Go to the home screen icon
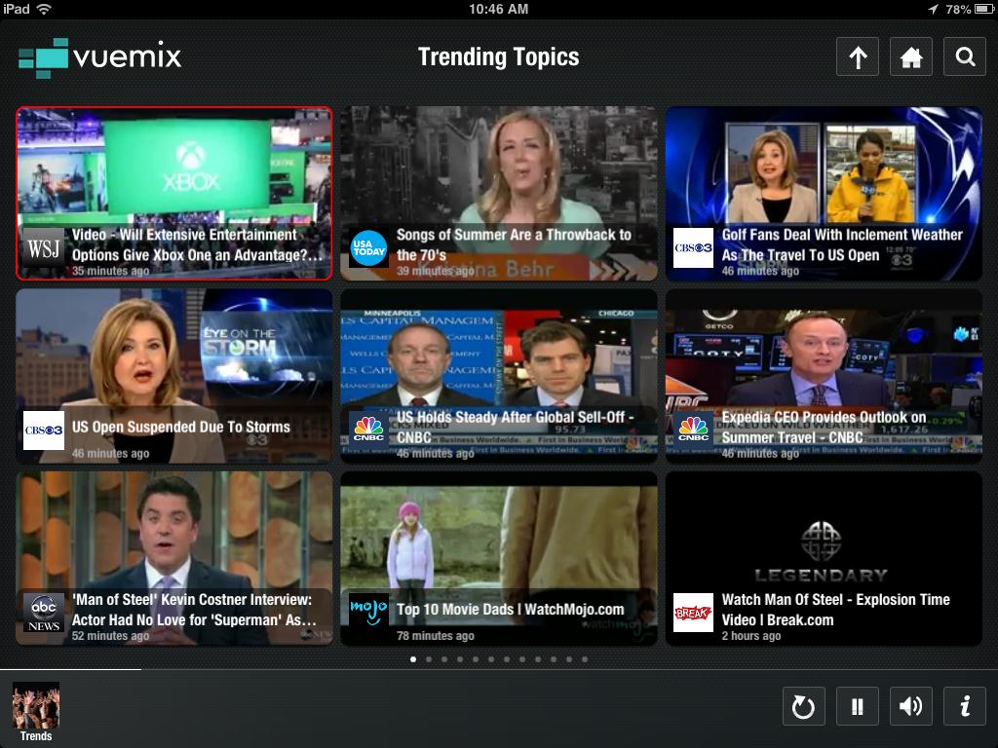 [911, 56]
